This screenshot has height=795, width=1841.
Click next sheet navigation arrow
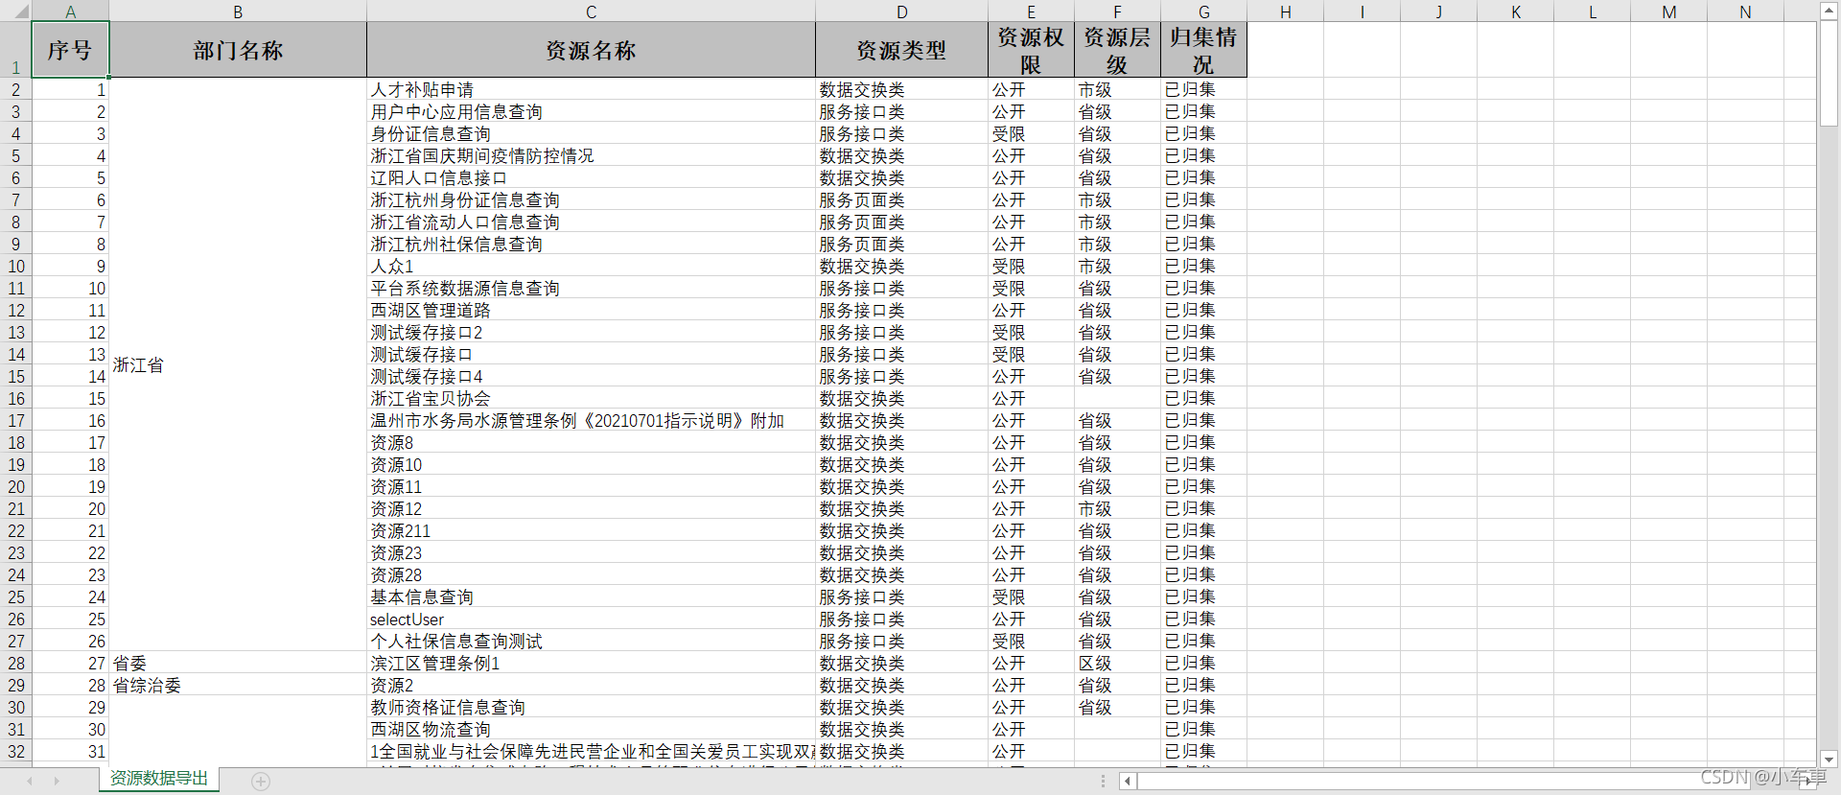(x=57, y=781)
